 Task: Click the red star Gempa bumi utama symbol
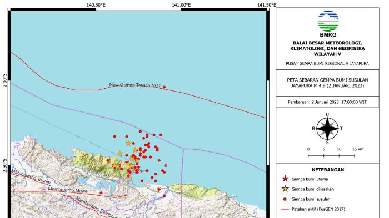(285, 179)
